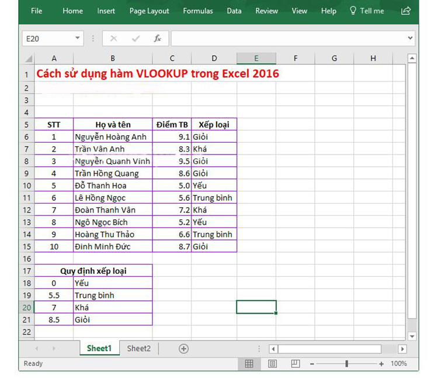438x378 pixels.
Task: Select the cell 'Nguyễn Hoàng Anh'
Action: click(113, 137)
